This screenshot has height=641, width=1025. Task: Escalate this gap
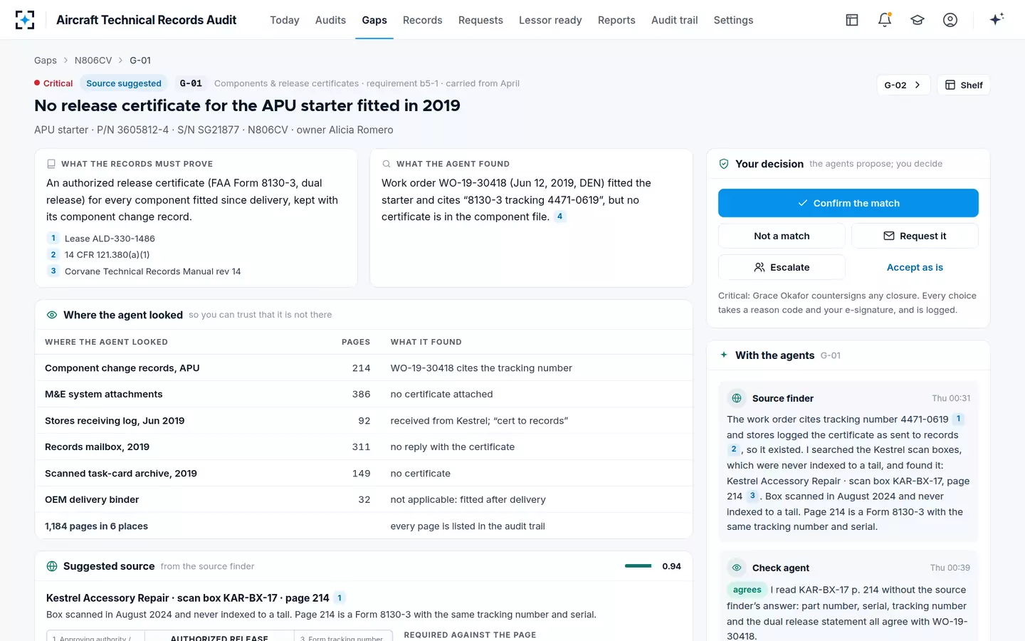pyautogui.click(x=782, y=267)
